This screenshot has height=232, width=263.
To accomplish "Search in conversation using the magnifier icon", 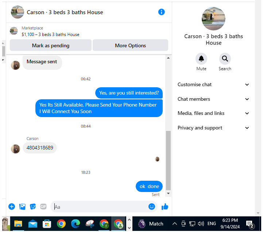I will point(225,59).
